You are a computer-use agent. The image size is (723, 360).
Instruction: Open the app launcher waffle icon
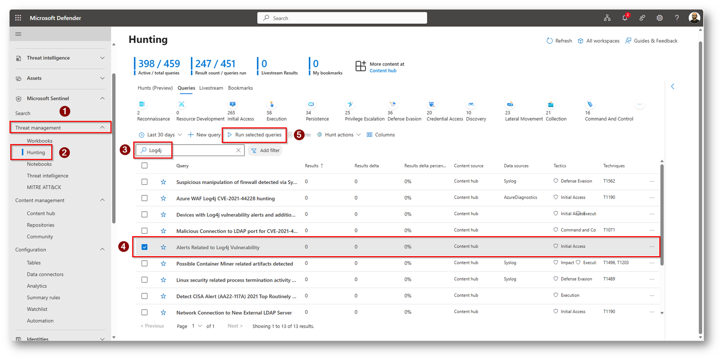tap(18, 18)
